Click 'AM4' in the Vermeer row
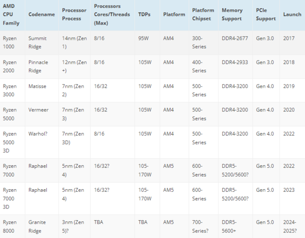 click(x=168, y=110)
